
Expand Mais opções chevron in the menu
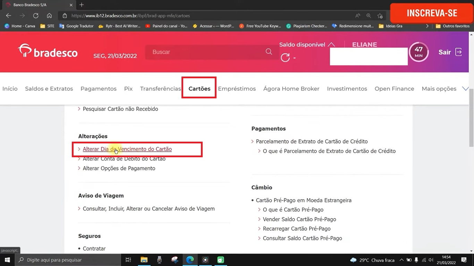[465, 89]
